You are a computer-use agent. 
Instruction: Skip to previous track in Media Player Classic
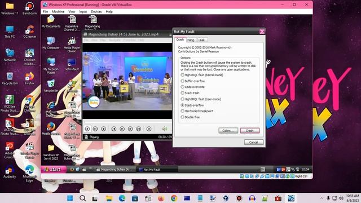[114, 129]
